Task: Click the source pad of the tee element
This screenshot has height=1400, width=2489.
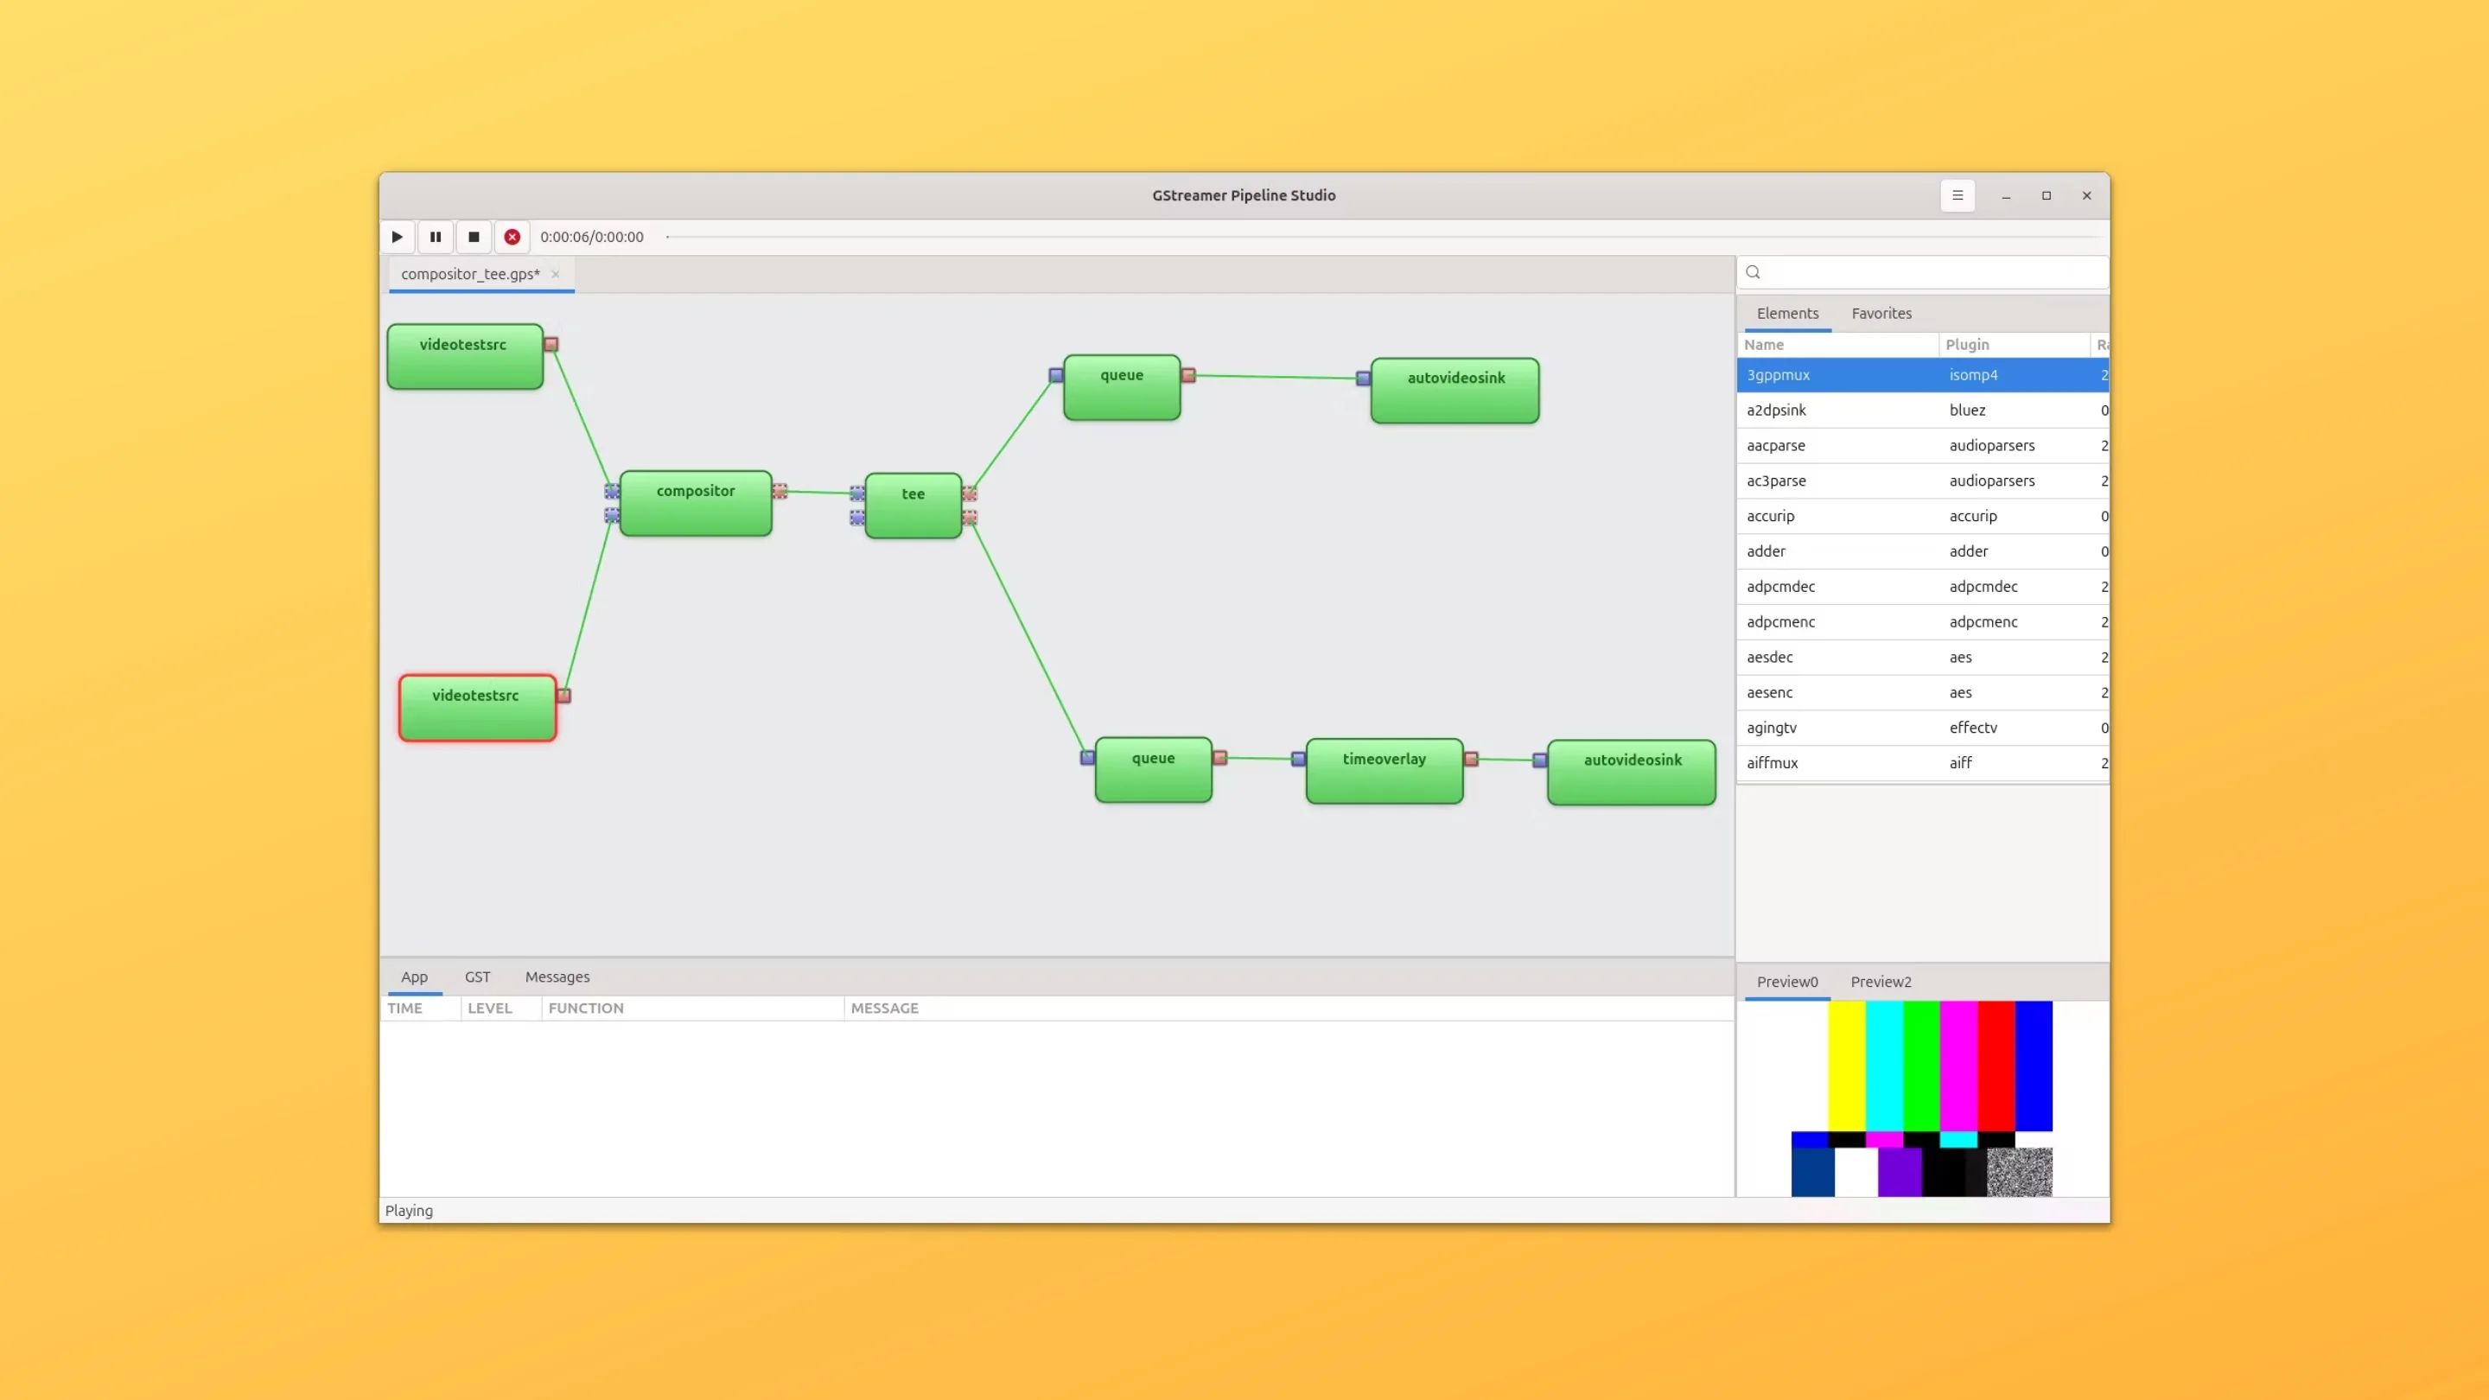Action: tap(971, 494)
